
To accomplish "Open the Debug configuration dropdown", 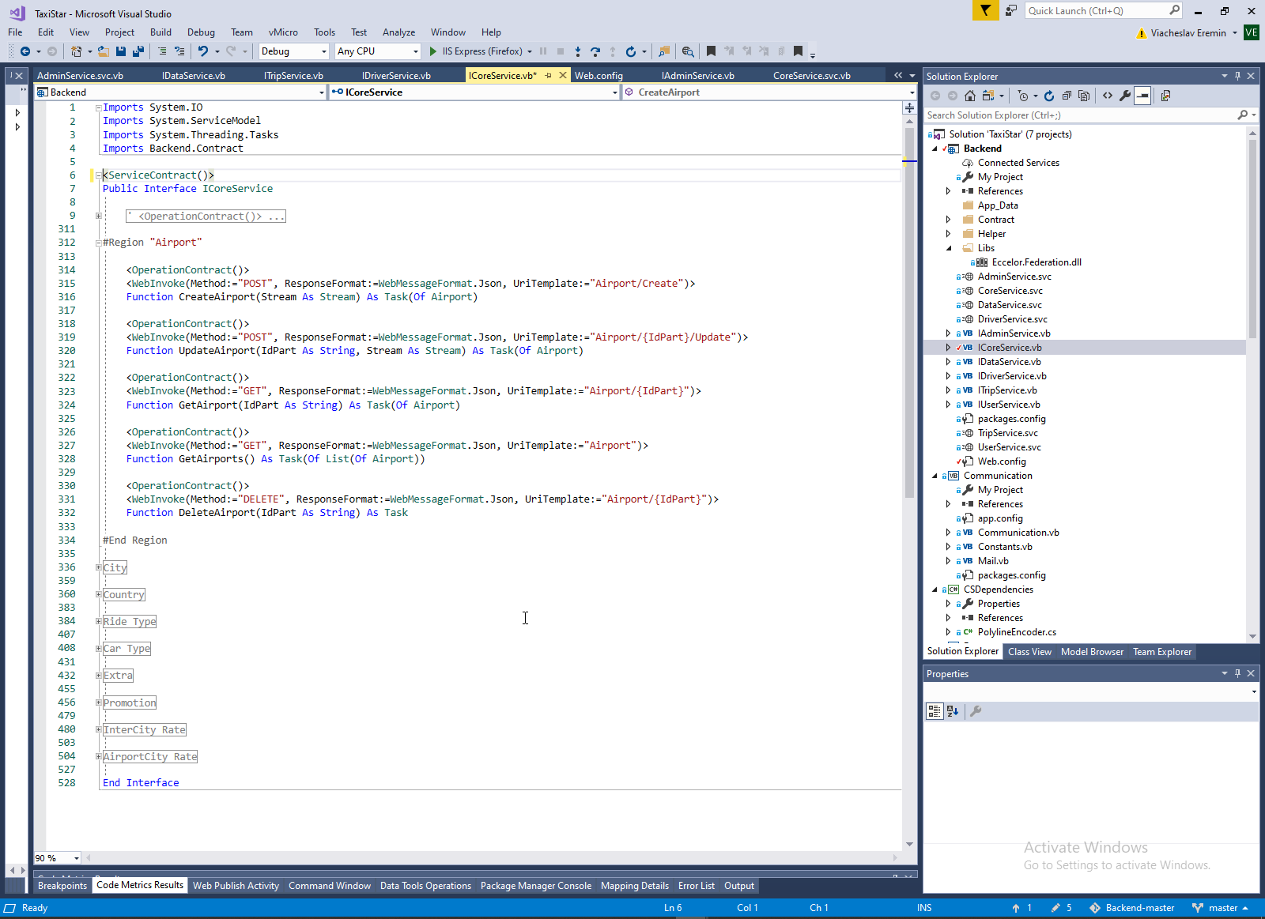I will click(294, 51).
